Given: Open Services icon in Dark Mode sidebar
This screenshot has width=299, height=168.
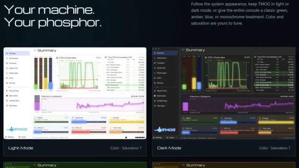Looking at the screenshot, I should point(155,83).
